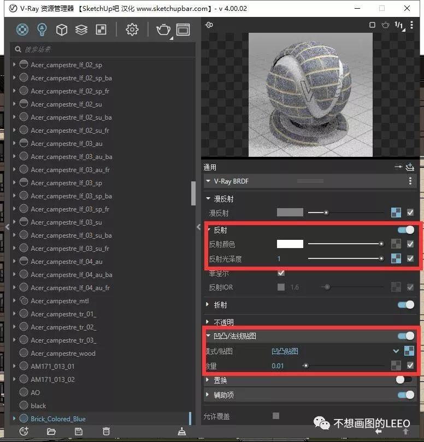Open the Settings gear icon

pos(132,30)
